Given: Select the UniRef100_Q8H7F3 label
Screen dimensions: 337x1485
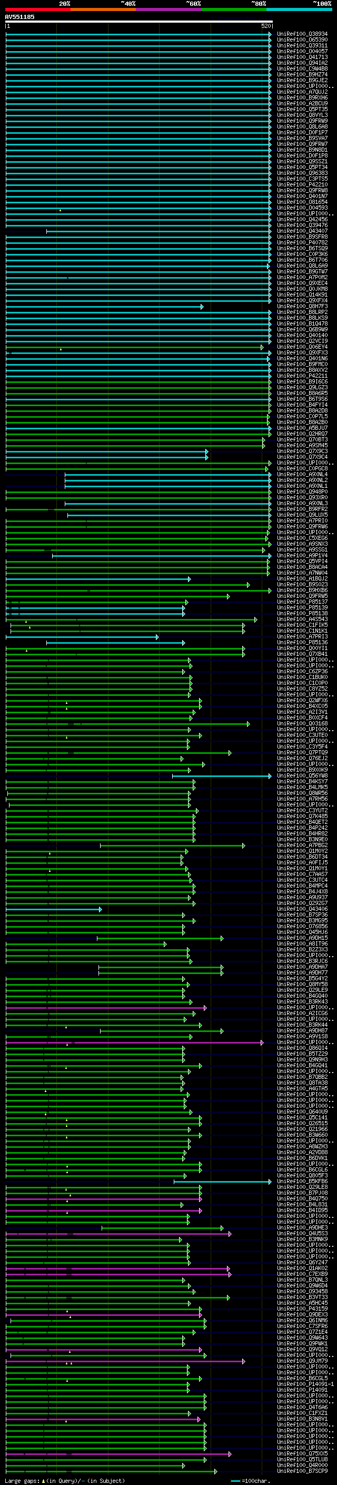Looking at the screenshot, I should point(302,306).
